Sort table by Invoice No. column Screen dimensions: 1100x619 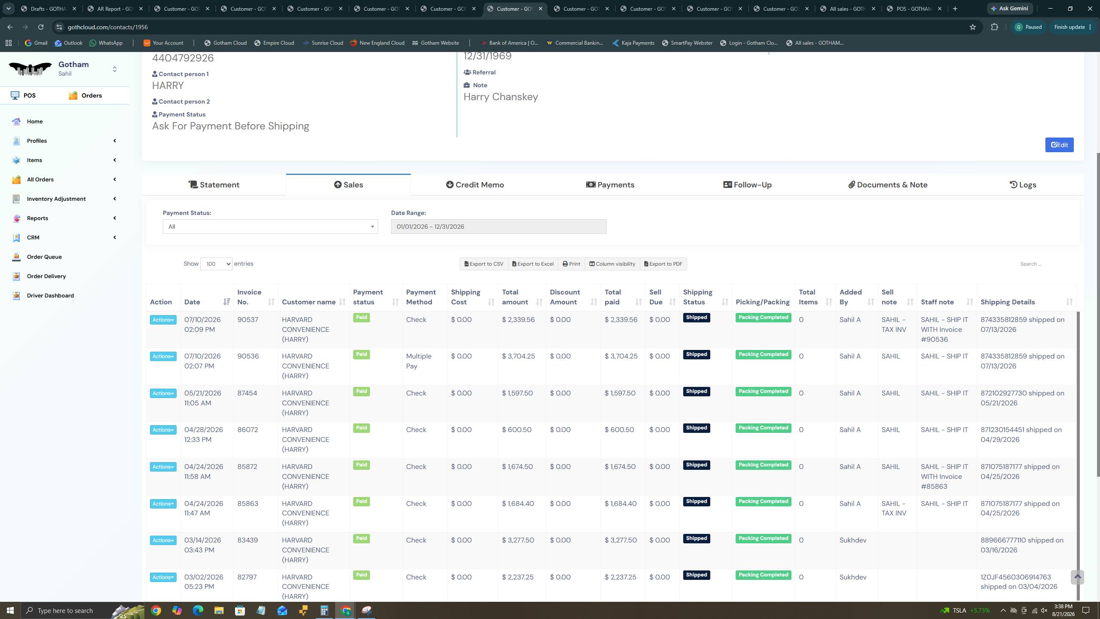[x=256, y=297]
